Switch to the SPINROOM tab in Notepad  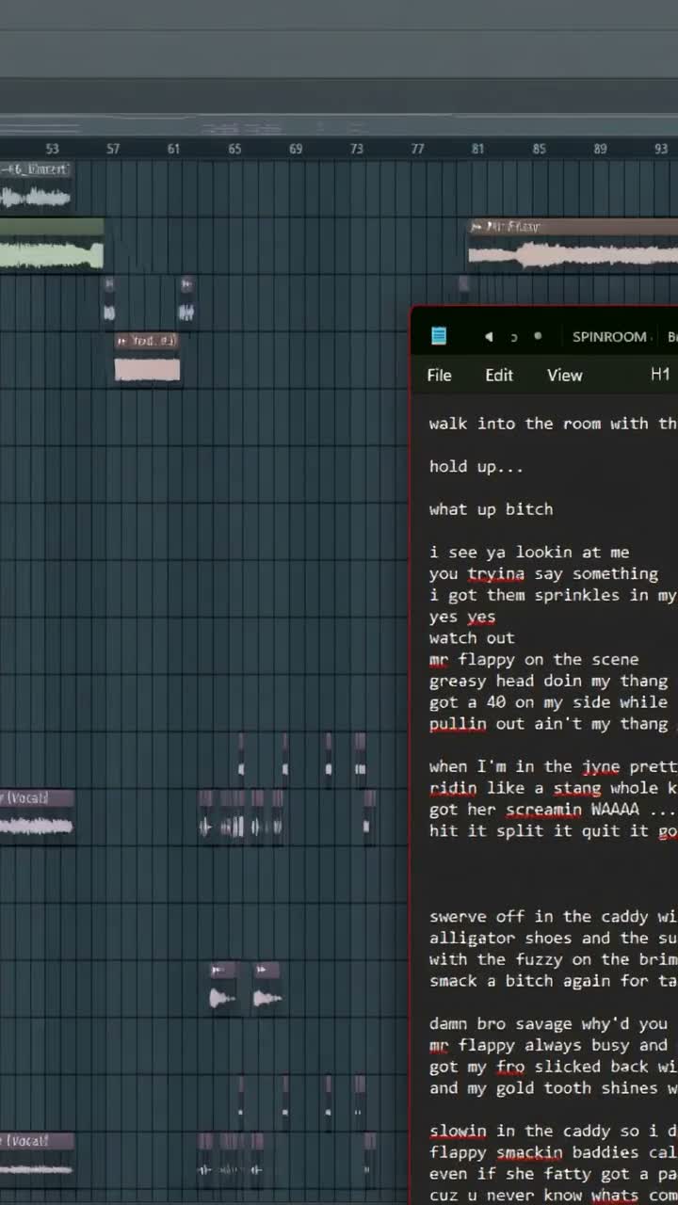click(x=609, y=336)
